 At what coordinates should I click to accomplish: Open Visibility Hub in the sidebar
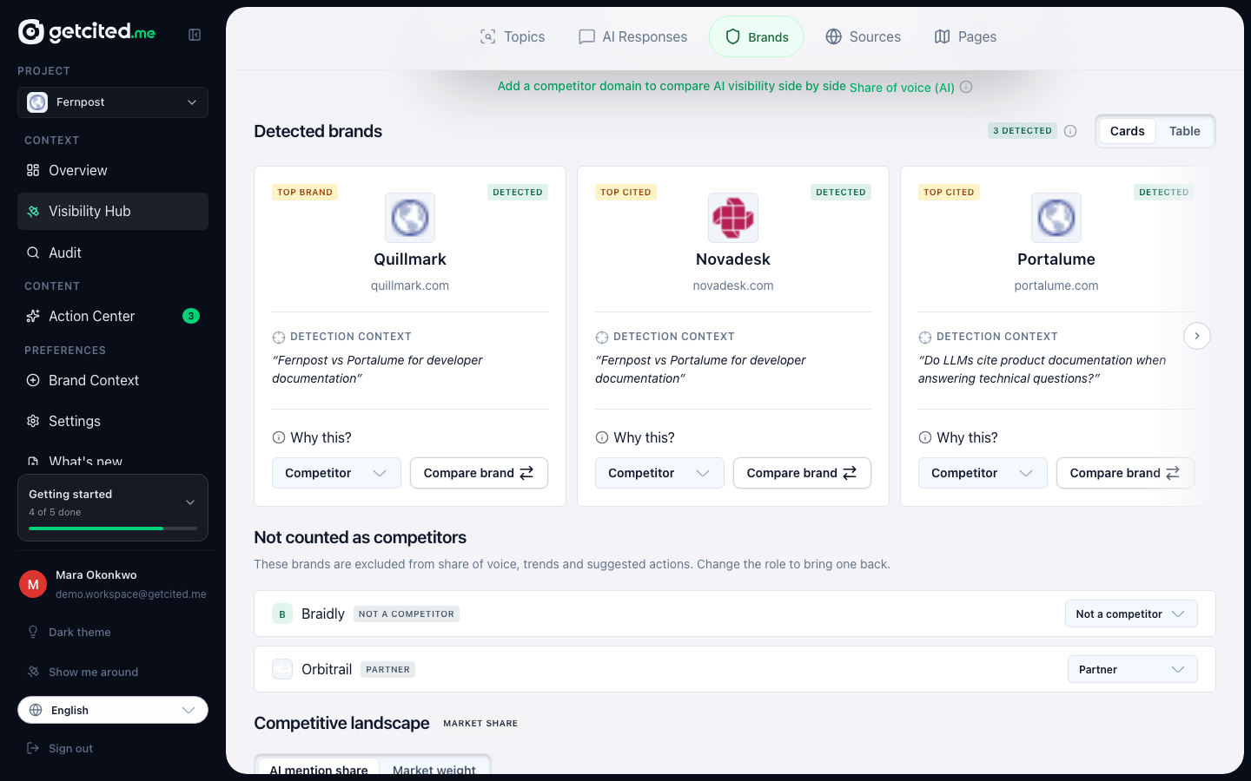tap(113, 211)
